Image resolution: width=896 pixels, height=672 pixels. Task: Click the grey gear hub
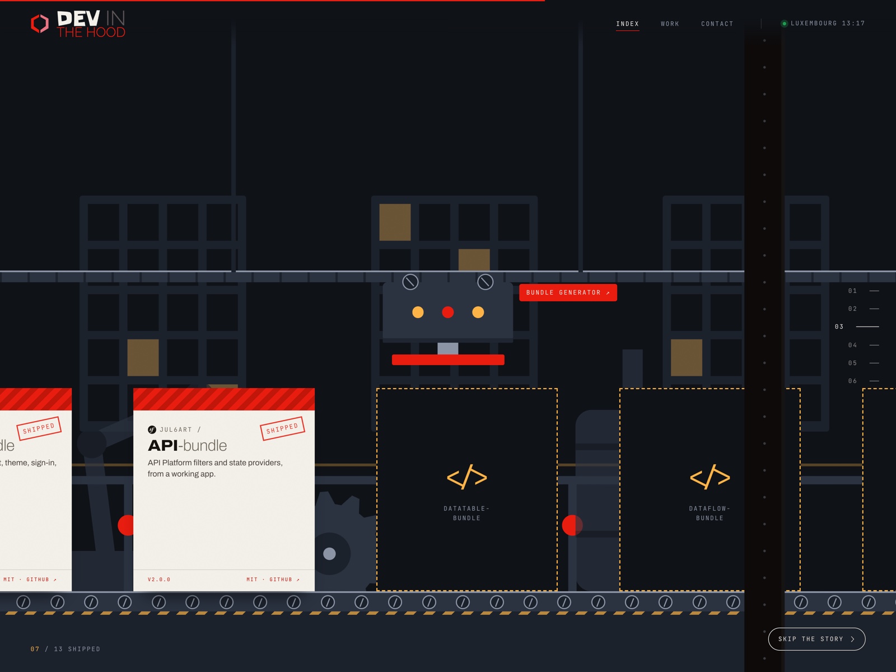330,554
